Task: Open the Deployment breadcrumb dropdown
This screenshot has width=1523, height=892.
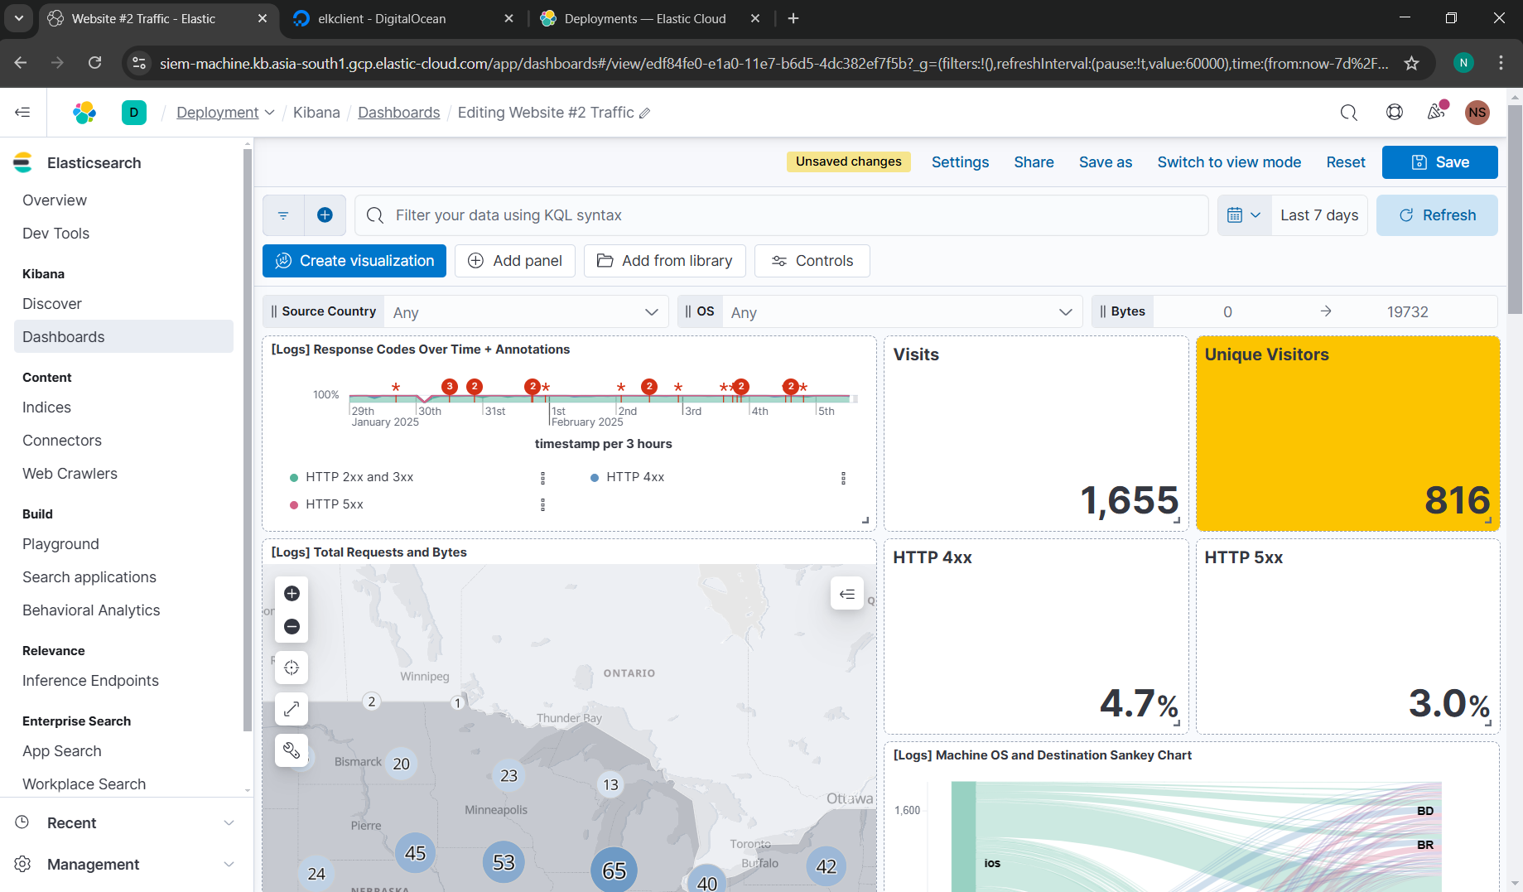Action: tap(225, 113)
